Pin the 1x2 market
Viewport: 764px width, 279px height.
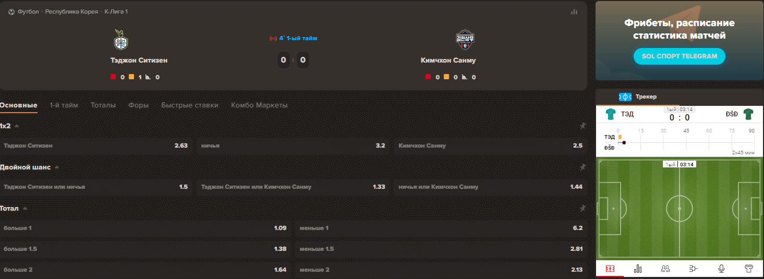(x=583, y=126)
